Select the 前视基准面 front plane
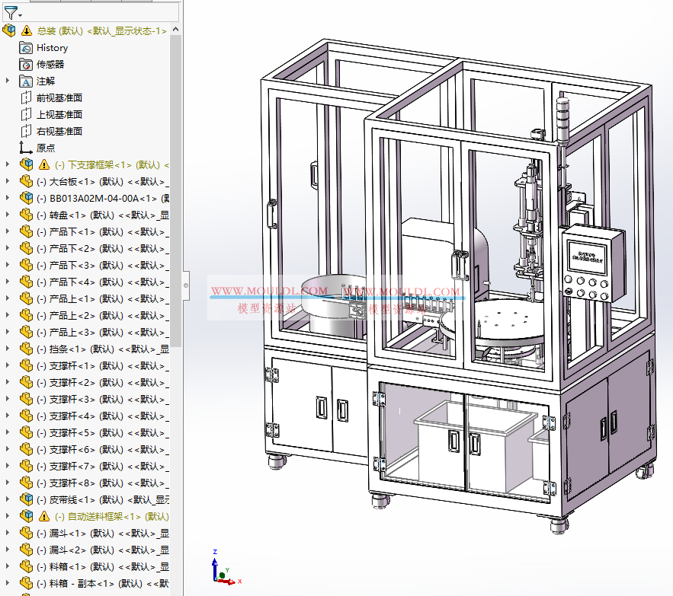The width and height of the screenshot is (673, 596). [25, 97]
